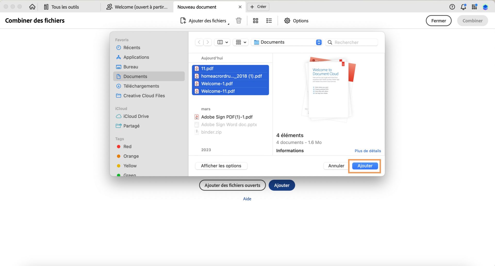Click the Fermer button
495x266 pixels.
[x=439, y=21]
